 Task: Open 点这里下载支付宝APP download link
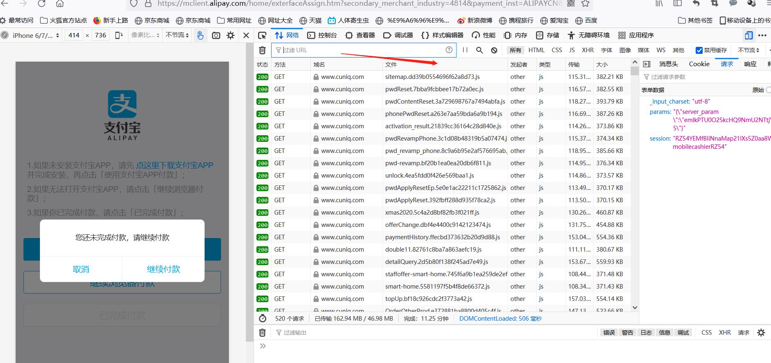pos(175,165)
